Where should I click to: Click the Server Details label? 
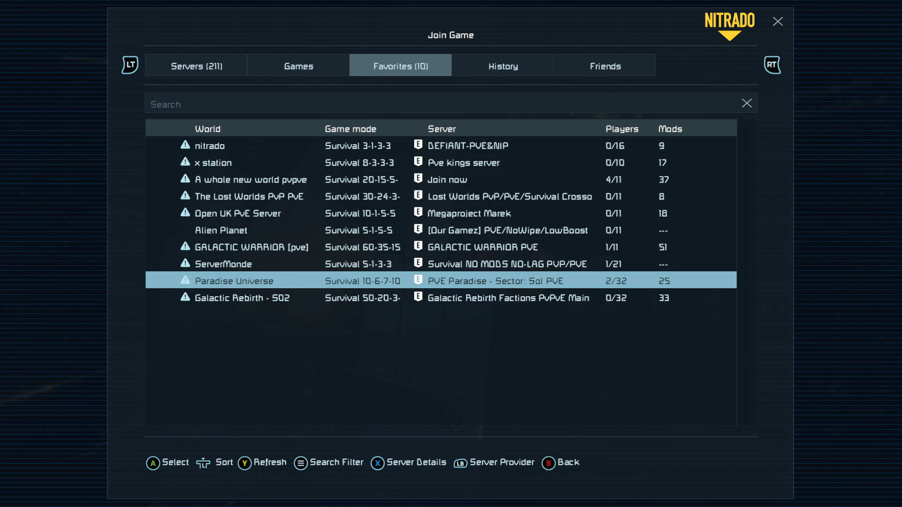[x=416, y=462]
